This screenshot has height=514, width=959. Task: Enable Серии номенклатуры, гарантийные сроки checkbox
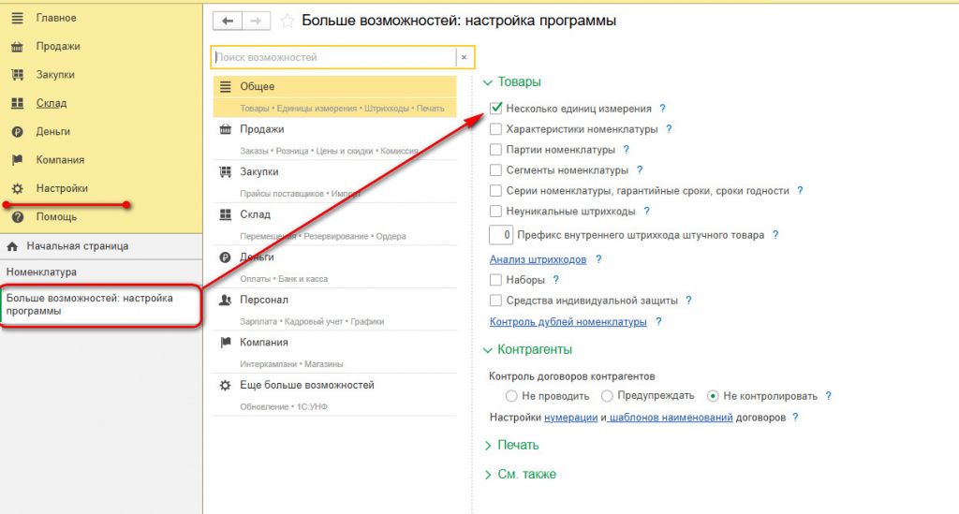tap(496, 191)
